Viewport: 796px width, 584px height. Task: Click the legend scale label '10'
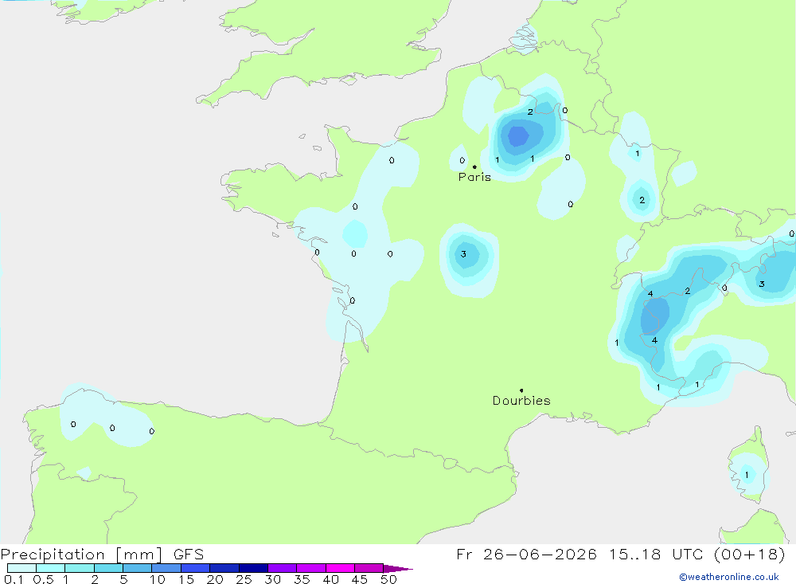[x=158, y=579]
